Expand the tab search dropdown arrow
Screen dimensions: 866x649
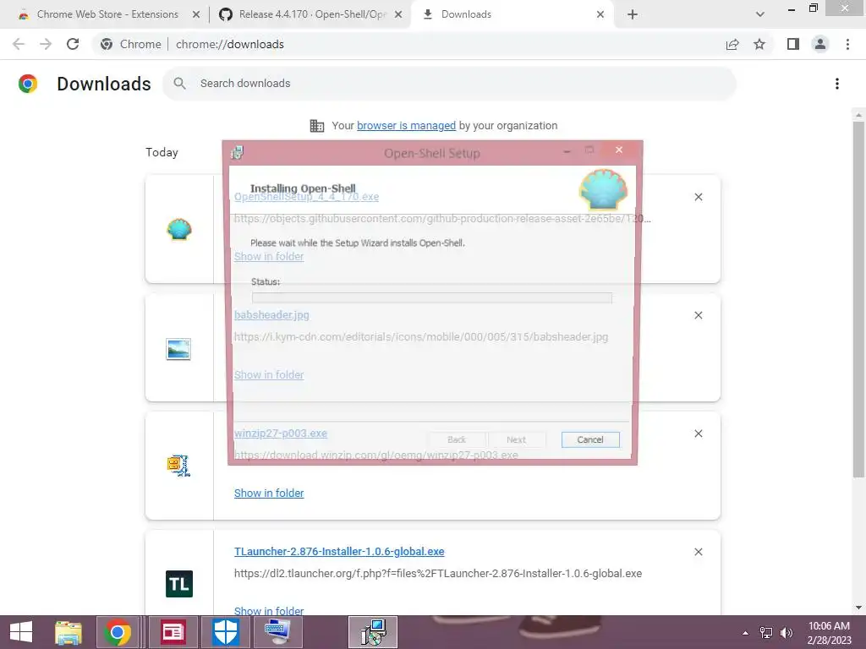(x=760, y=14)
